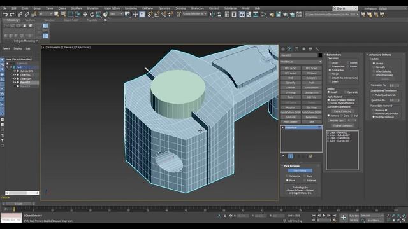Click the Undo arrow in the main toolbar
This screenshot has width=408, height=229.
(5, 15)
